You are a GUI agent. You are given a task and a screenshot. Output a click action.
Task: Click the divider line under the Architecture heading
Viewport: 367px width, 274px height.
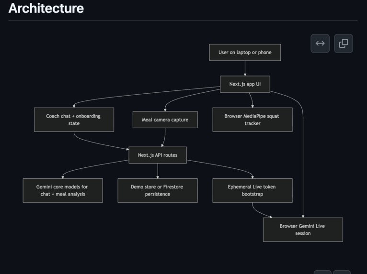click(183, 20)
